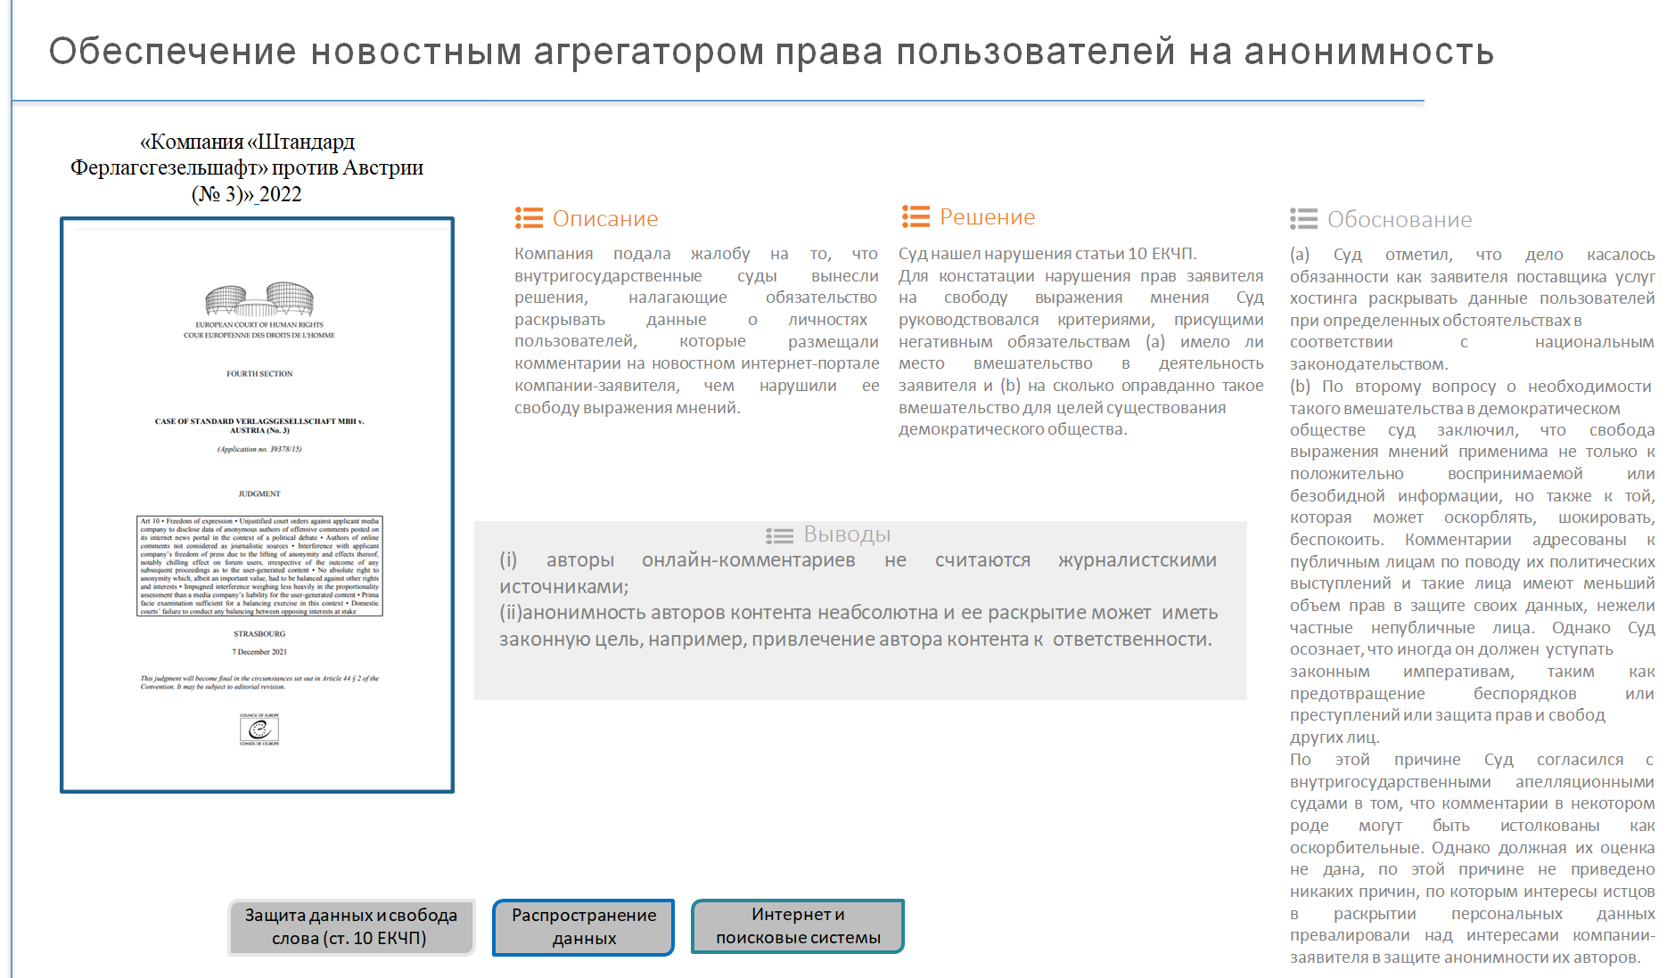Click the date '7 December 2021' on cover
The height and width of the screenshot is (978, 1675).
pos(259,652)
